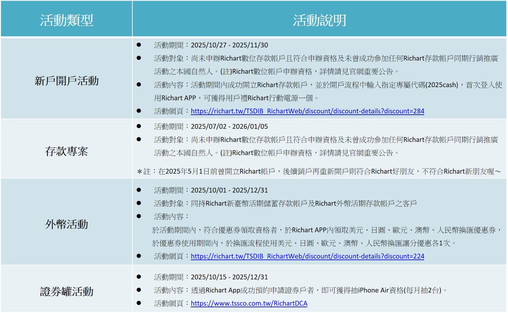This screenshot has height=313, width=508.
Task: Click the iPhone Air lottery description line
Action: point(300,290)
